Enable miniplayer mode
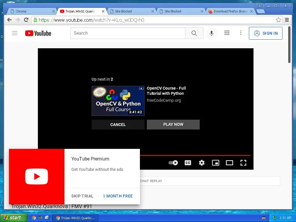 (216, 163)
